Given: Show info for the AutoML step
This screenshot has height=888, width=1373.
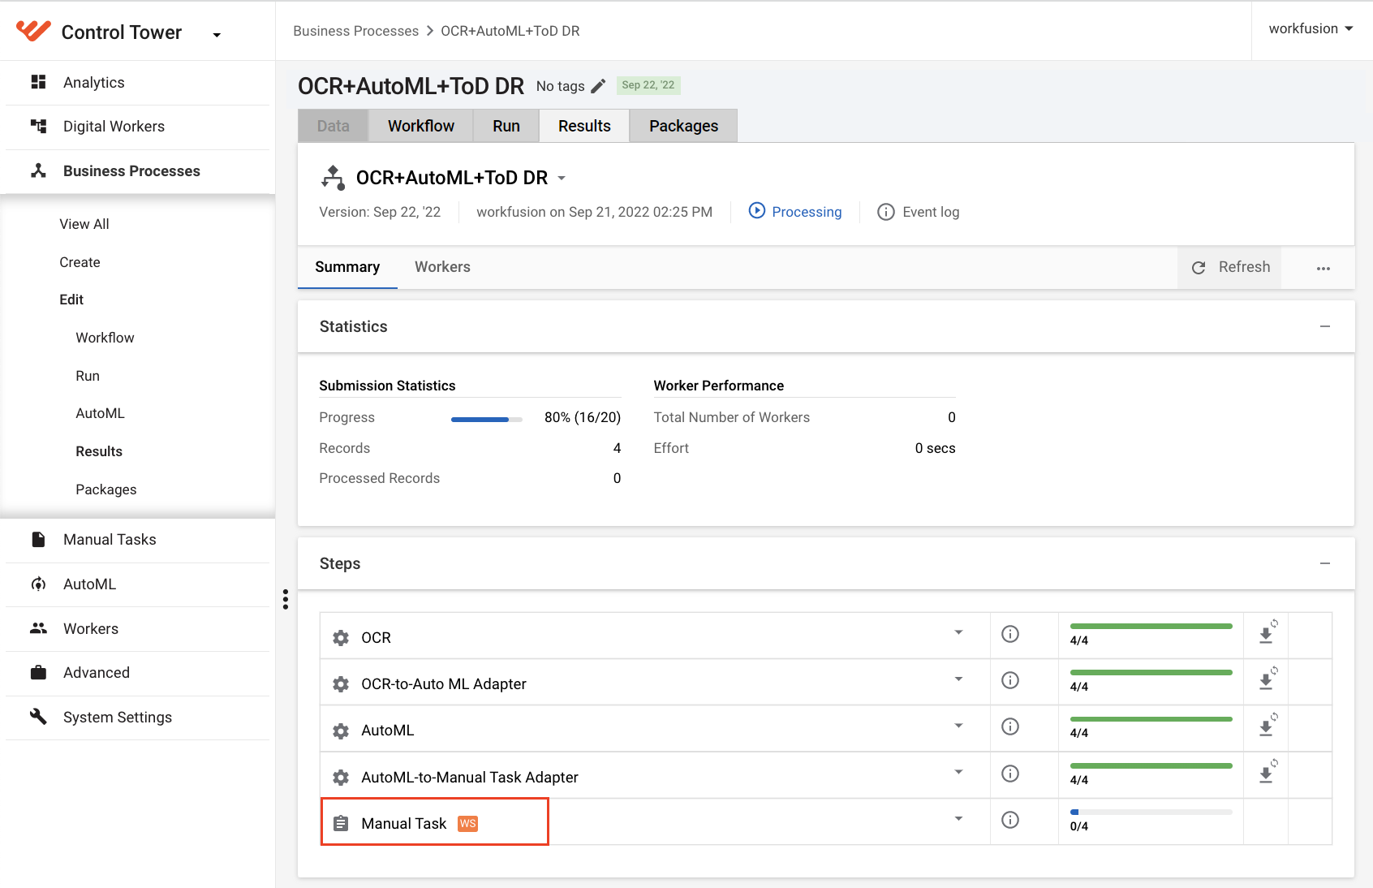Looking at the screenshot, I should pos(1010,726).
